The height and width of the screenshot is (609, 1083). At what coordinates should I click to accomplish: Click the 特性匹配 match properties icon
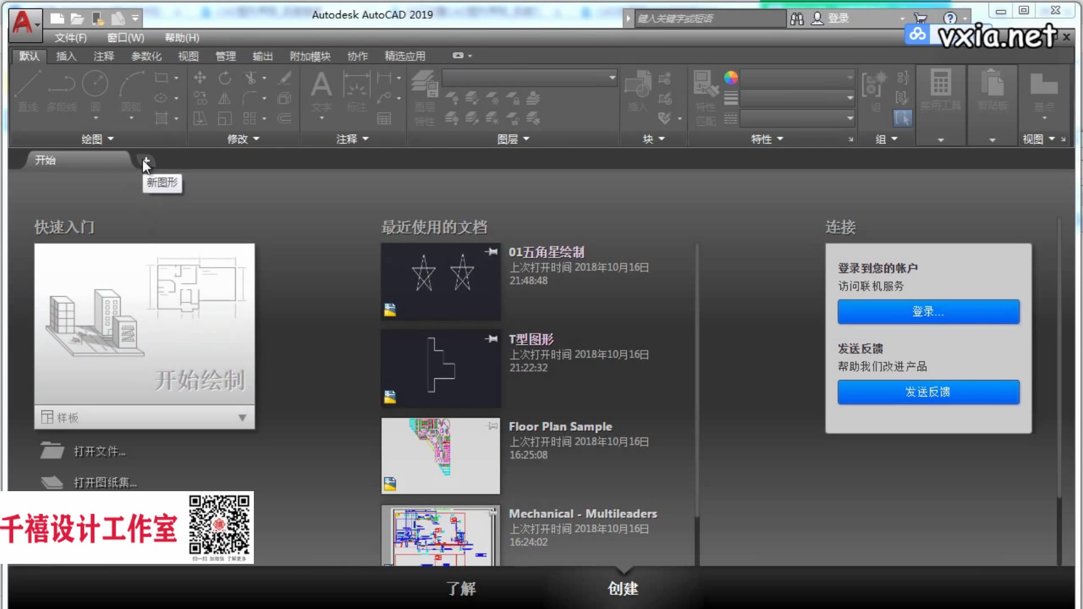[x=706, y=97]
